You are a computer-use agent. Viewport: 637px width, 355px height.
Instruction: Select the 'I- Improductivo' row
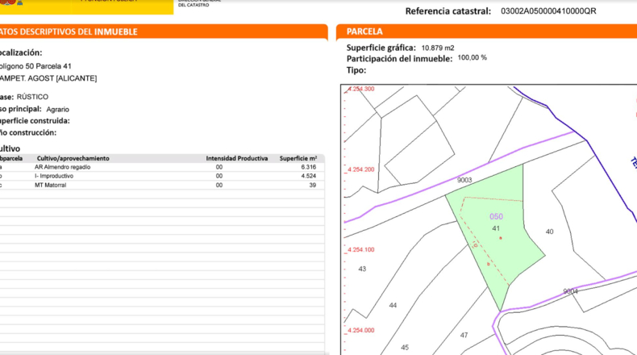[162, 176]
